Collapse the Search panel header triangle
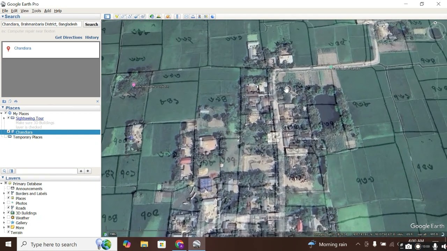Image resolution: width=447 pixels, height=251 pixels. (x=3, y=16)
